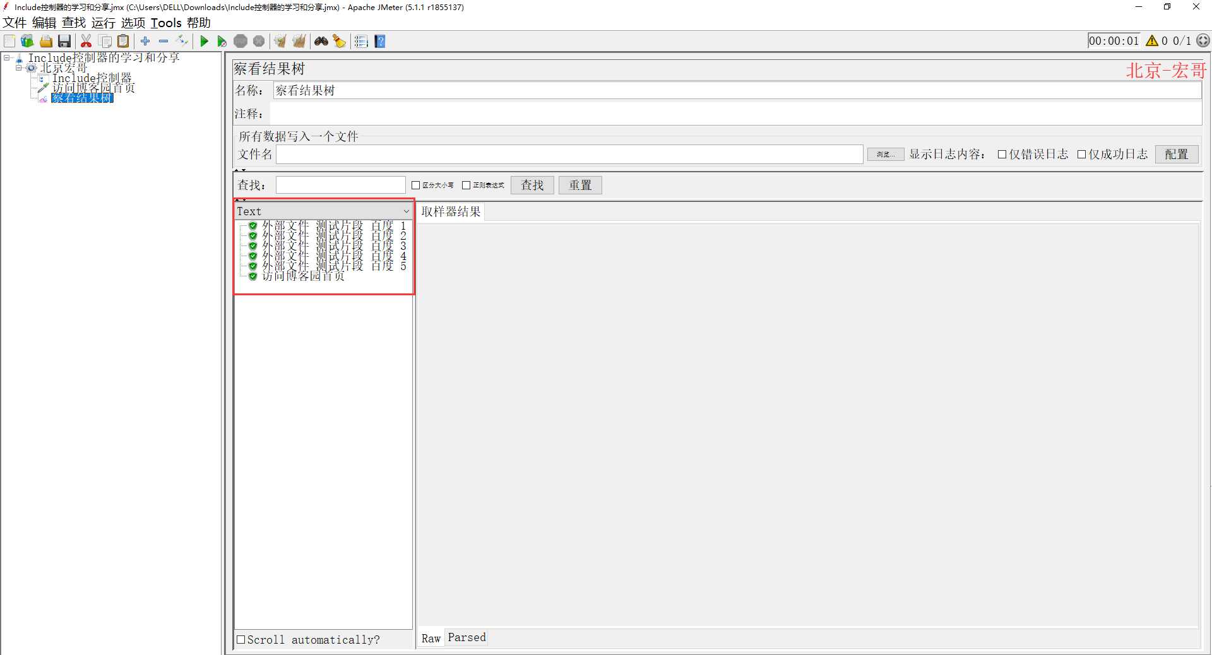Screen dimensions: 1212x655
Task: Open the 帮助 menu
Action: click(x=199, y=23)
